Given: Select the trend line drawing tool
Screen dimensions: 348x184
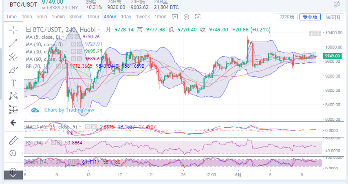Looking at the screenshot, I should [x=13, y=43].
